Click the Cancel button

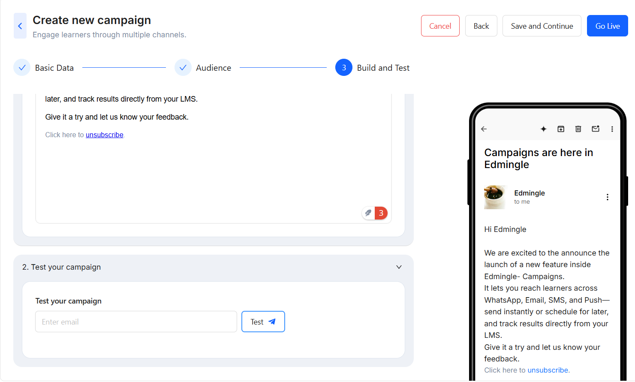pyautogui.click(x=440, y=26)
